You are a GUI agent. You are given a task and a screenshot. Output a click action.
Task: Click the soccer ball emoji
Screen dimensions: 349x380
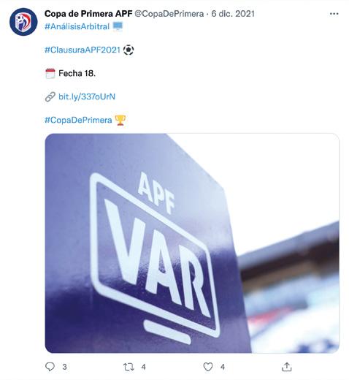(129, 50)
